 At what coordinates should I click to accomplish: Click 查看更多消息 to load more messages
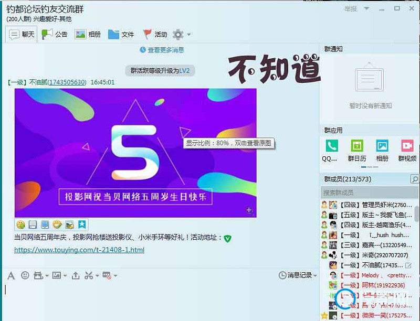(162, 50)
